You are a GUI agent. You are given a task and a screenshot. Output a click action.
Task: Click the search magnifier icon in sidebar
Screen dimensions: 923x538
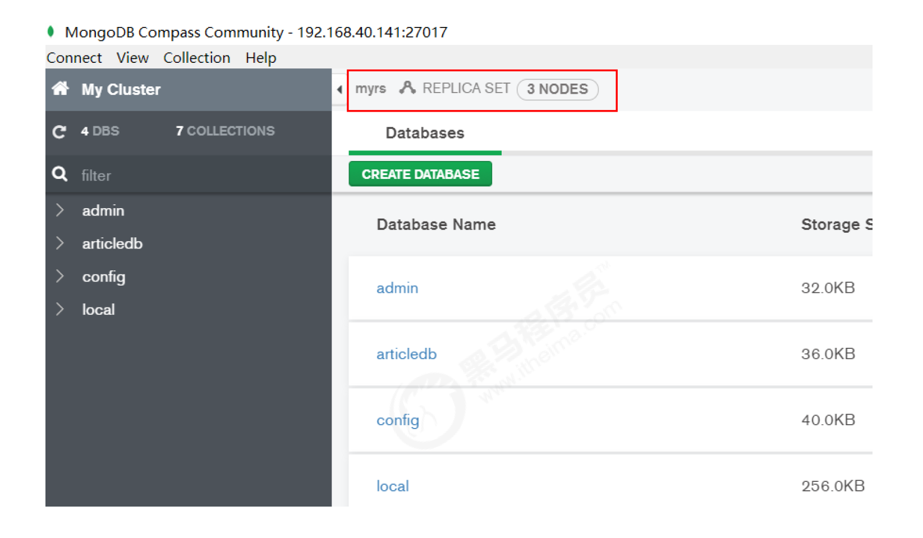[59, 174]
